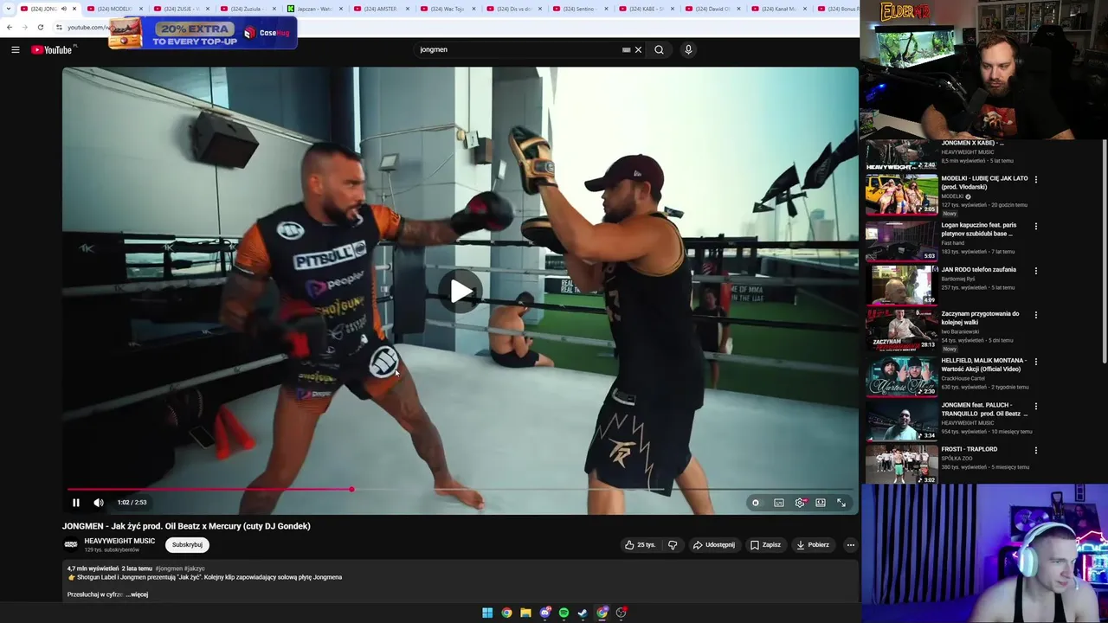The width and height of the screenshot is (1108, 623).
Task: Switch to the MODELKI browser tab
Action: [114, 9]
